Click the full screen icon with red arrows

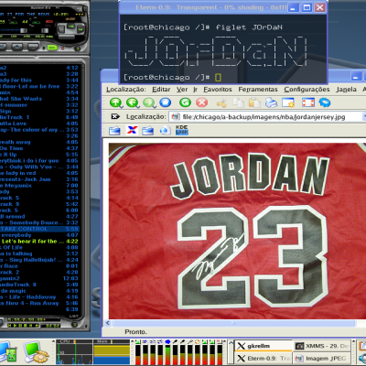tap(308, 102)
